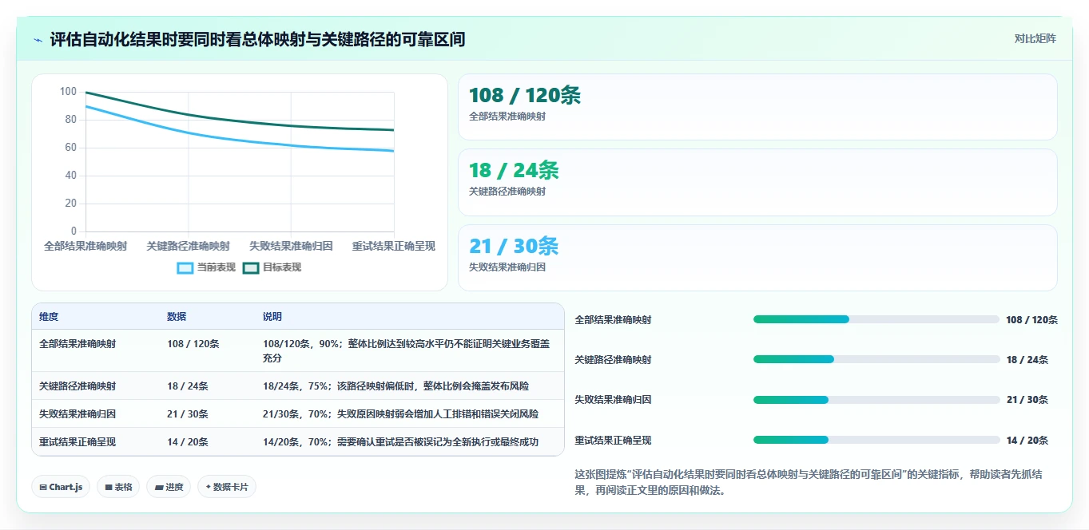Click the 表格 tag icon
Screen dimensions: 1089x530
pyautogui.click(x=109, y=487)
